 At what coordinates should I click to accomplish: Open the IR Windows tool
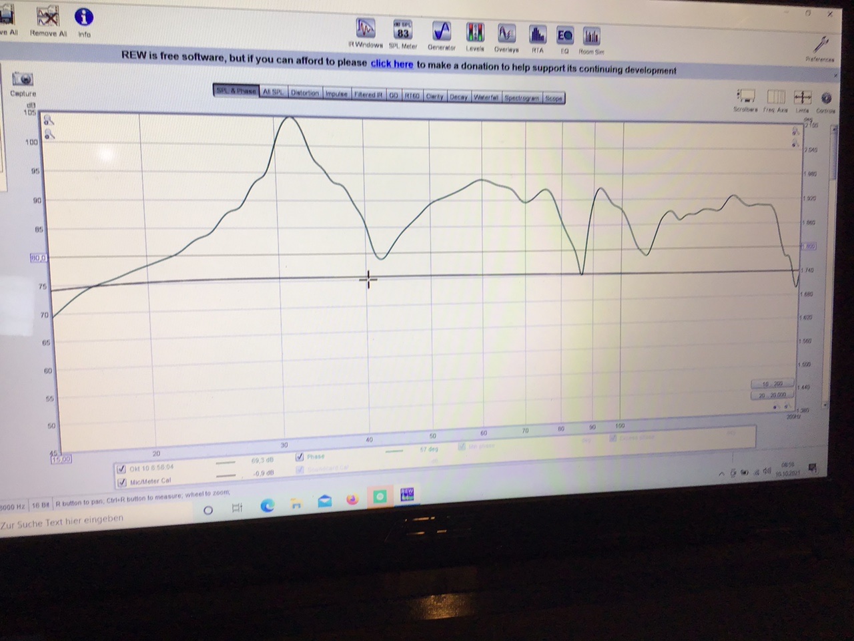click(366, 30)
